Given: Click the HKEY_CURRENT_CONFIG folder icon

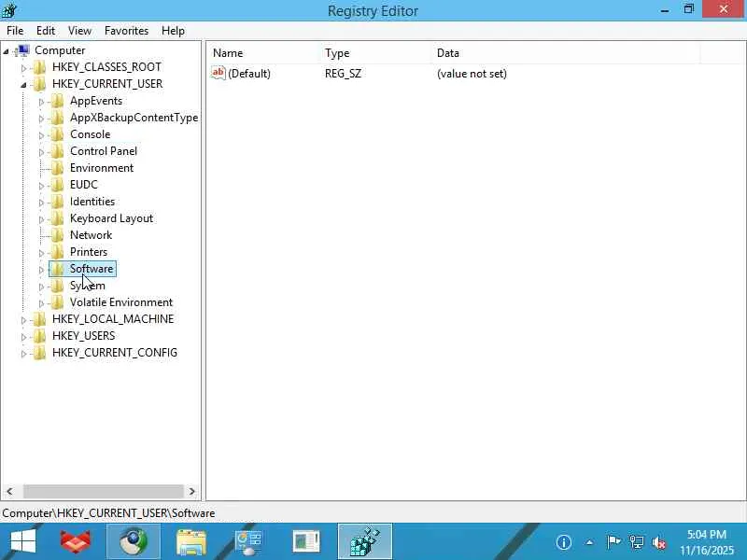Looking at the screenshot, I should (39, 353).
